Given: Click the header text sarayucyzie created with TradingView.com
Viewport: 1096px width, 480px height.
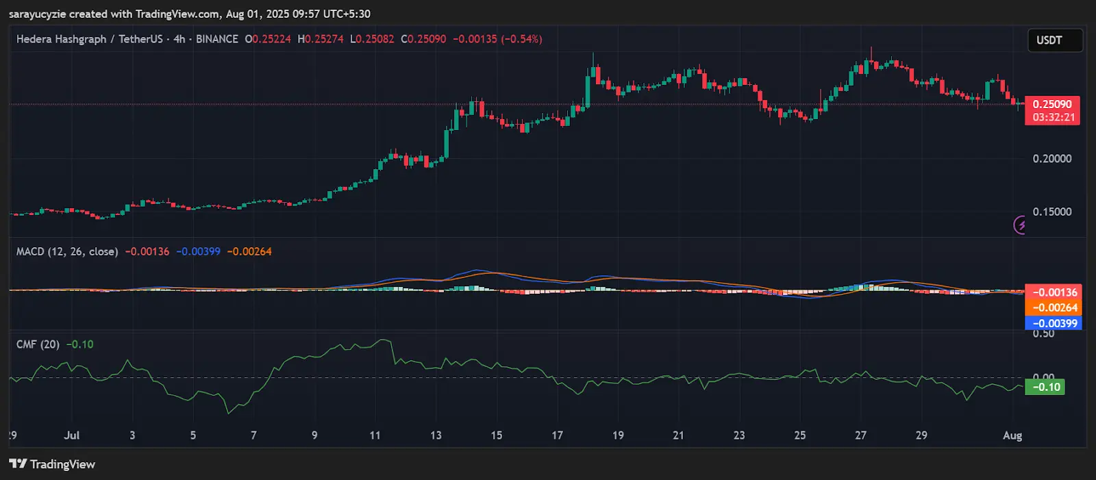Looking at the screenshot, I should [113, 14].
